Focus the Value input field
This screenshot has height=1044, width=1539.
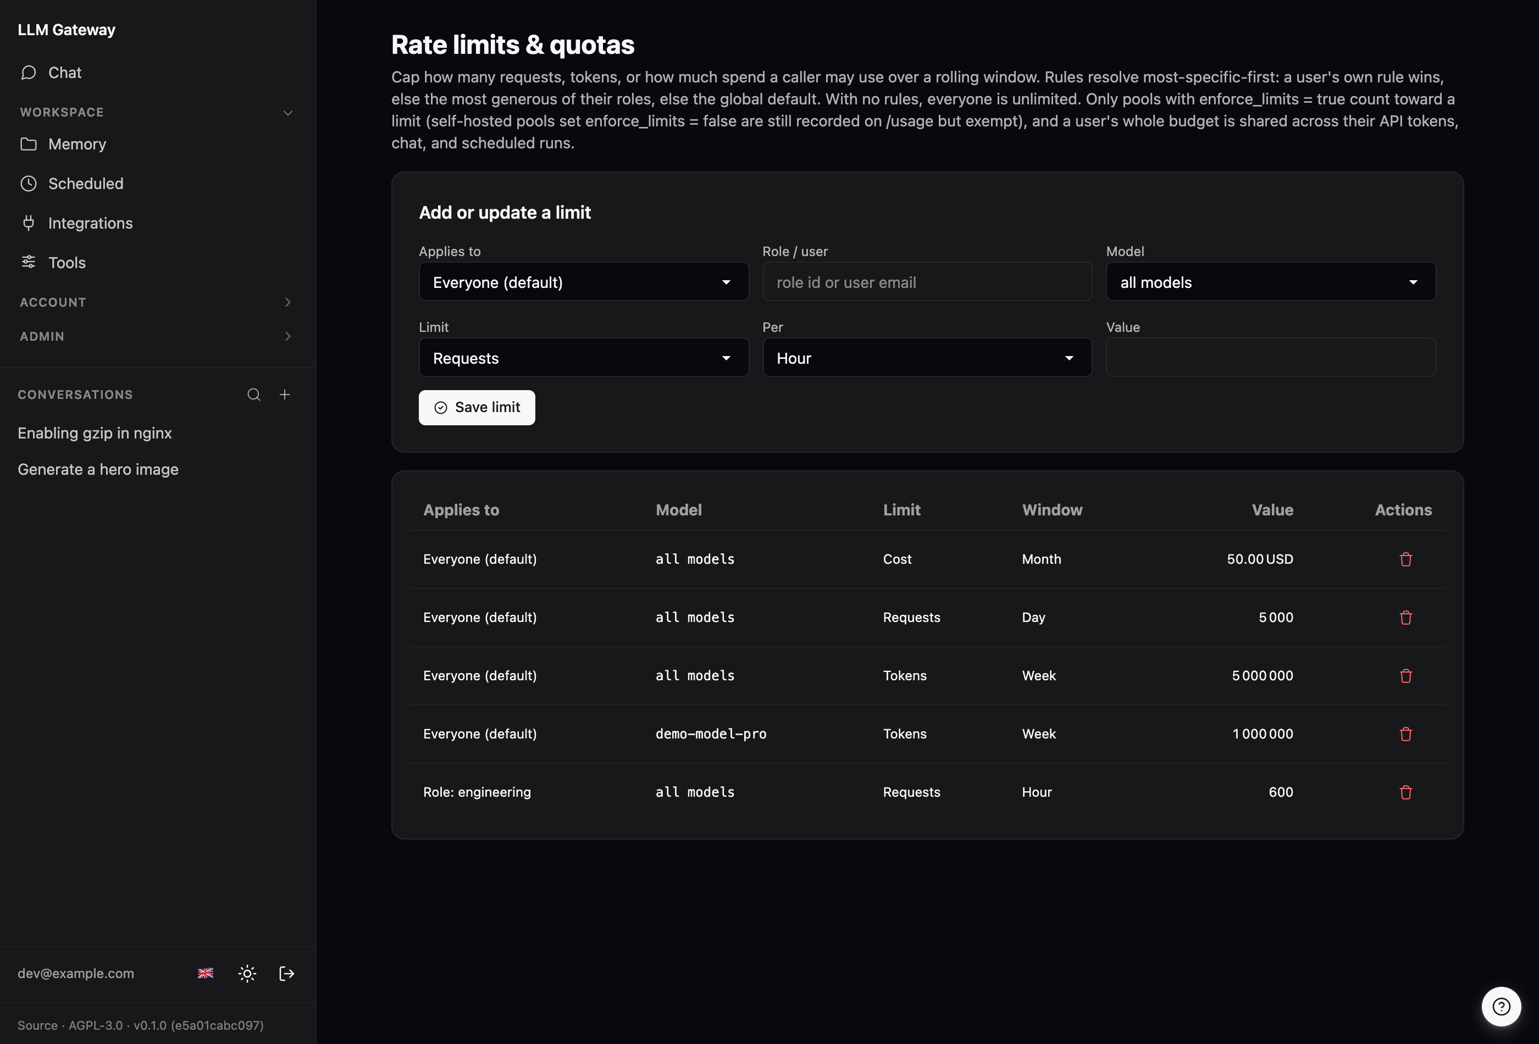click(x=1271, y=358)
